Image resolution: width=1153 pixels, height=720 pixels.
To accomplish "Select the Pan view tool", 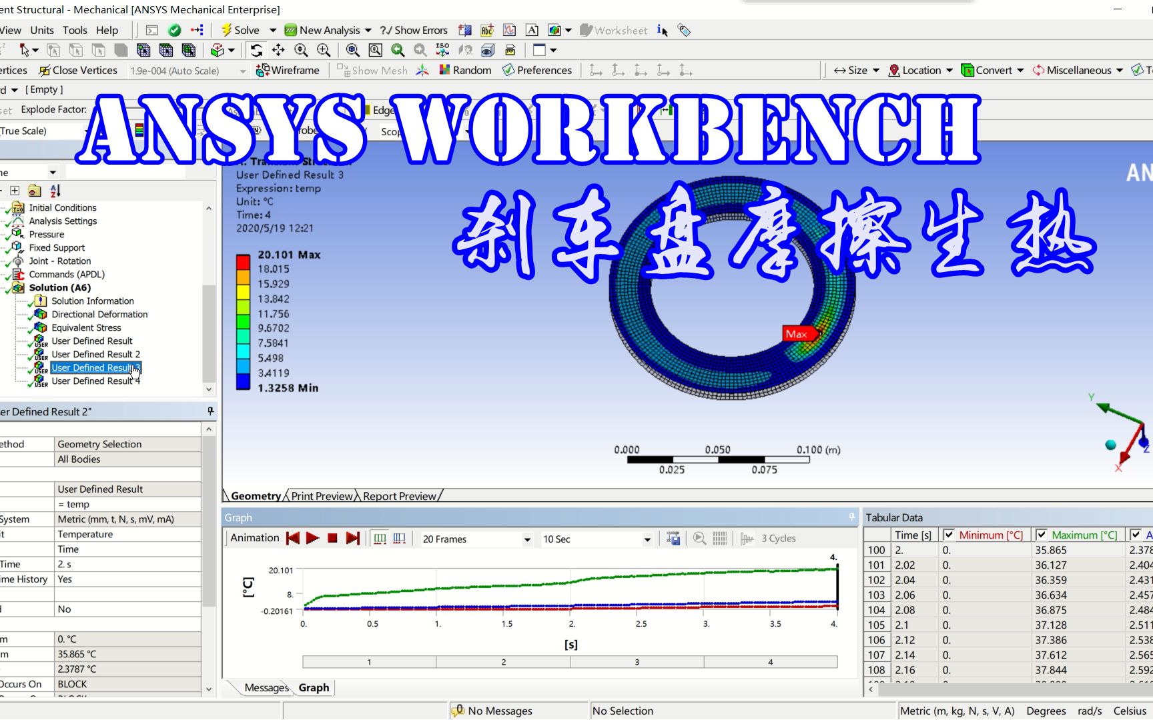I will point(278,50).
